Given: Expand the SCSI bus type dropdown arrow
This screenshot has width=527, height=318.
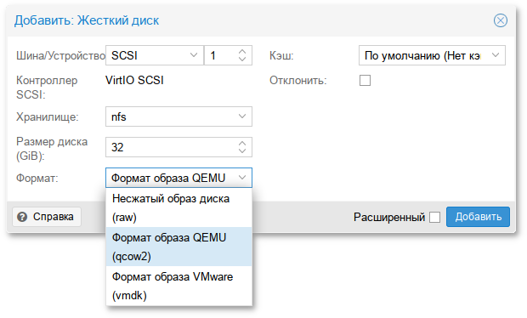Looking at the screenshot, I should 194,55.
